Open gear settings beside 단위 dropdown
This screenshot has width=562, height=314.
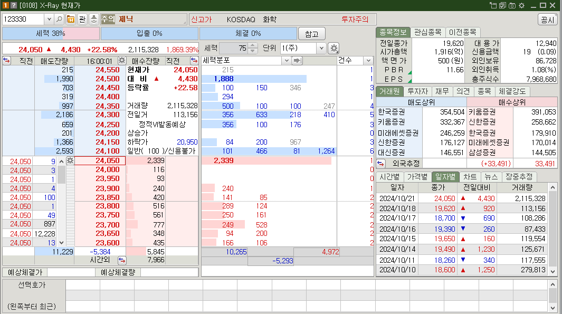(x=334, y=48)
